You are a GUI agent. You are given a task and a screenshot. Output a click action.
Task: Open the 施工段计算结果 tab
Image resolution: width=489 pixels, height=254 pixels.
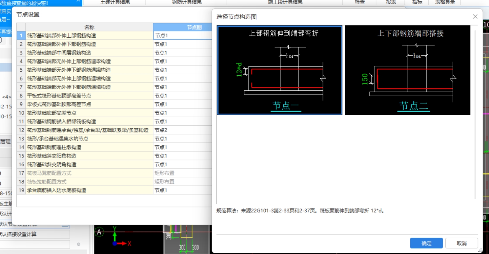pos(285,2)
